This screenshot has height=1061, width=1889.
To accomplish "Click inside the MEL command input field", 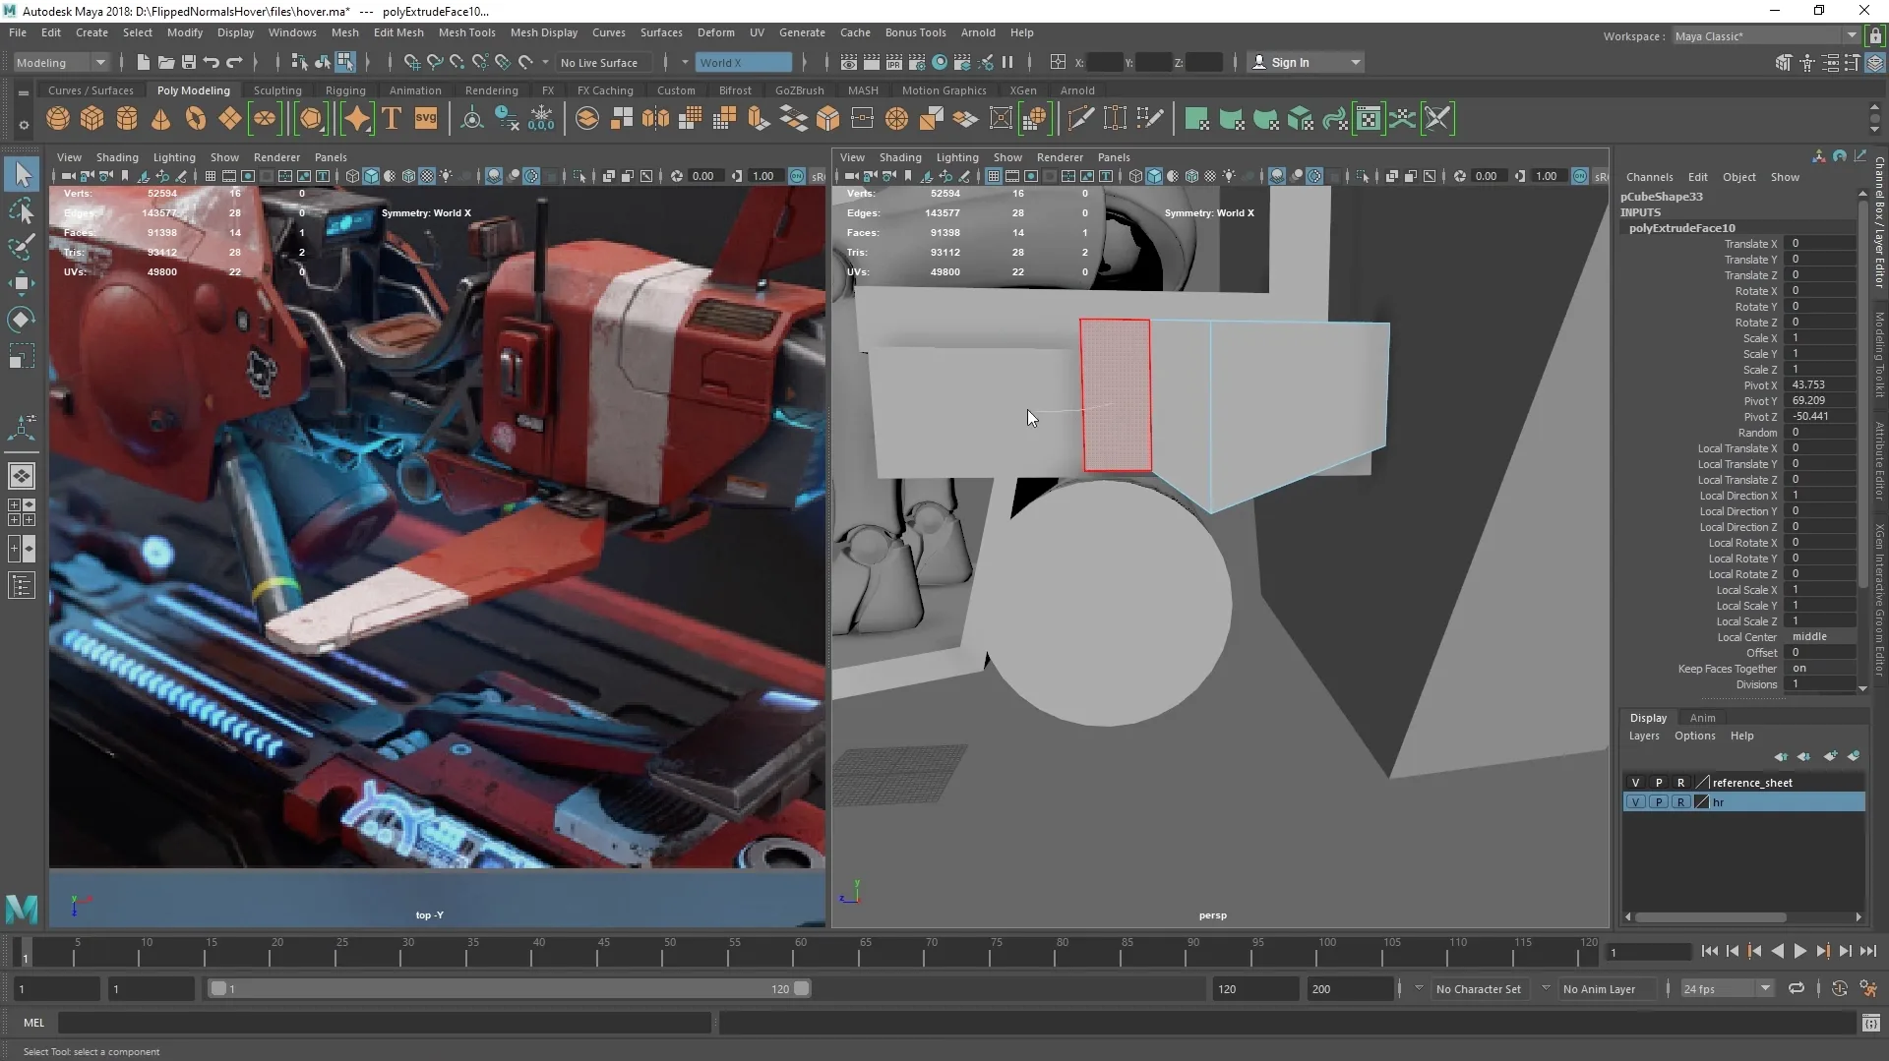I will [384, 1023].
